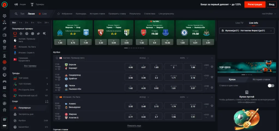This screenshot has width=279, height=131.
Task: Bet on П1 4.06 for Бернли
Action: (x=131, y=67)
